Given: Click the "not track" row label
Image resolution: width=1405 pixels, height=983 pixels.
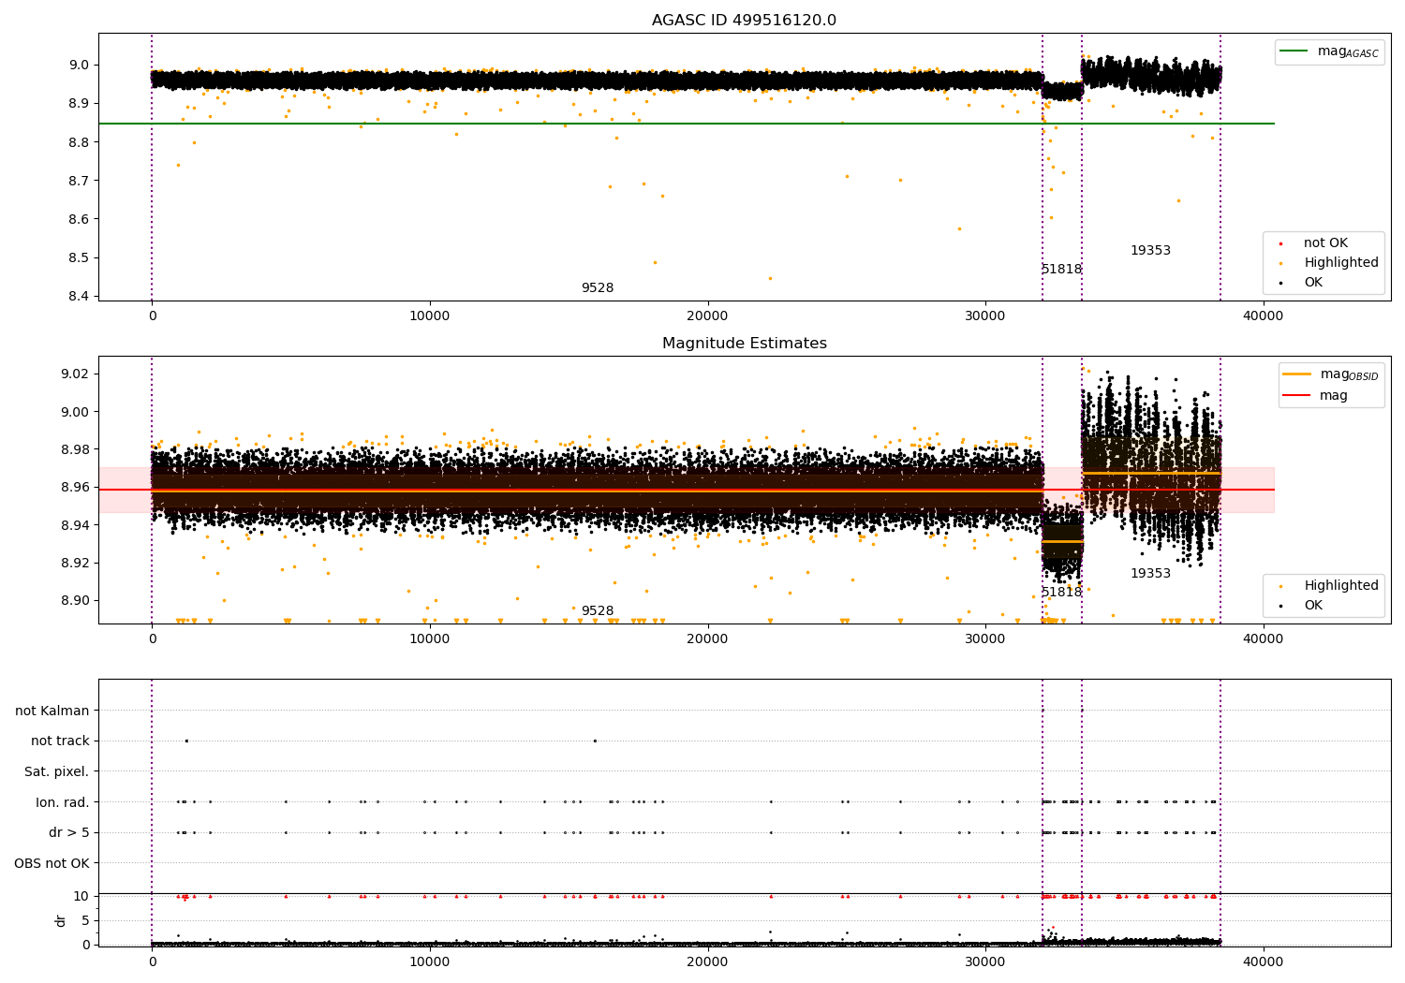Looking at the screenshot, I should pos(60,741).
